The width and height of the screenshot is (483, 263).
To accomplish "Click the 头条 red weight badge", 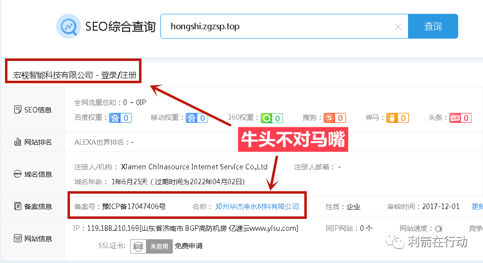I will [x=461, y=118].
